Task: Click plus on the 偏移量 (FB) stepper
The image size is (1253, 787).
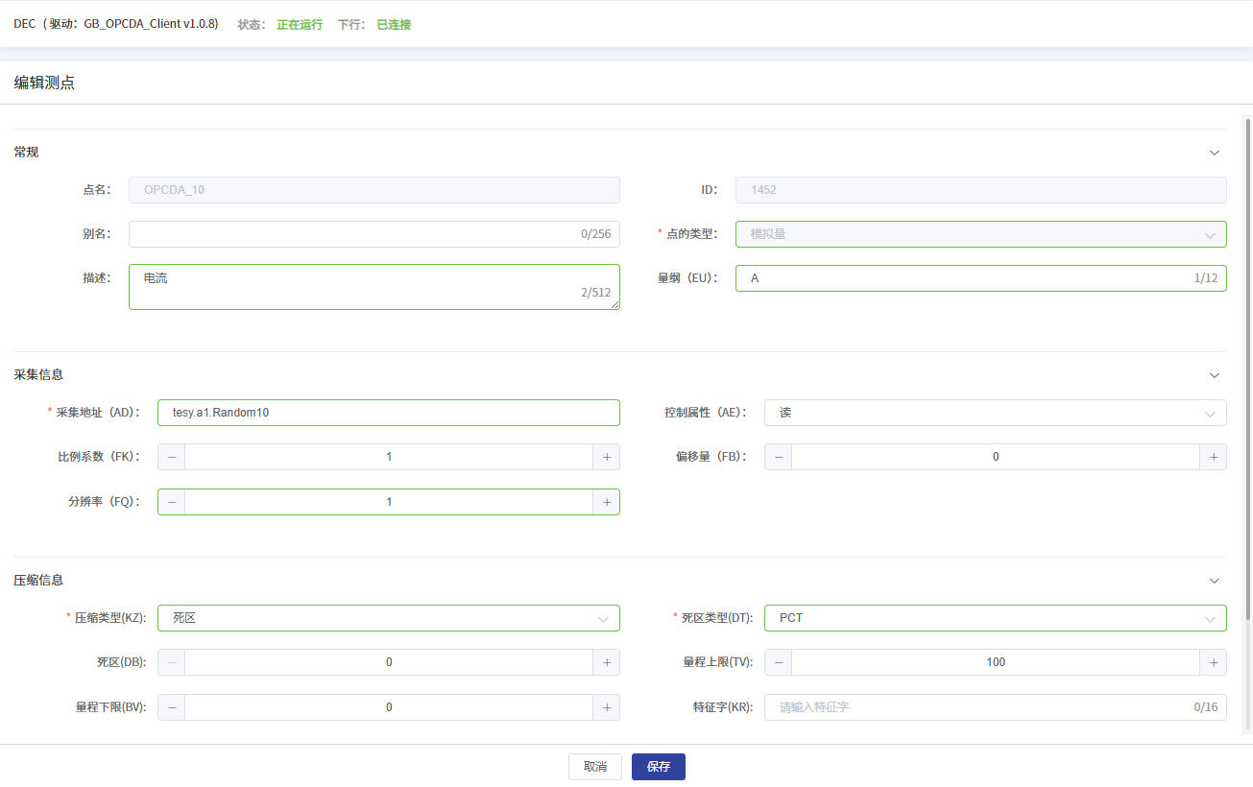Action: tap(1213, 457)
